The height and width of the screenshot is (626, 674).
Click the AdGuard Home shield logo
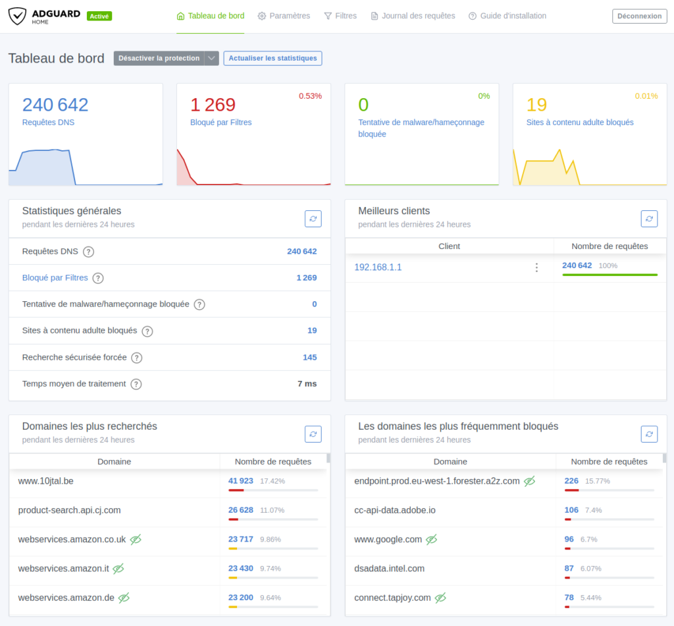pyautogui.click(x=18, y=16)
